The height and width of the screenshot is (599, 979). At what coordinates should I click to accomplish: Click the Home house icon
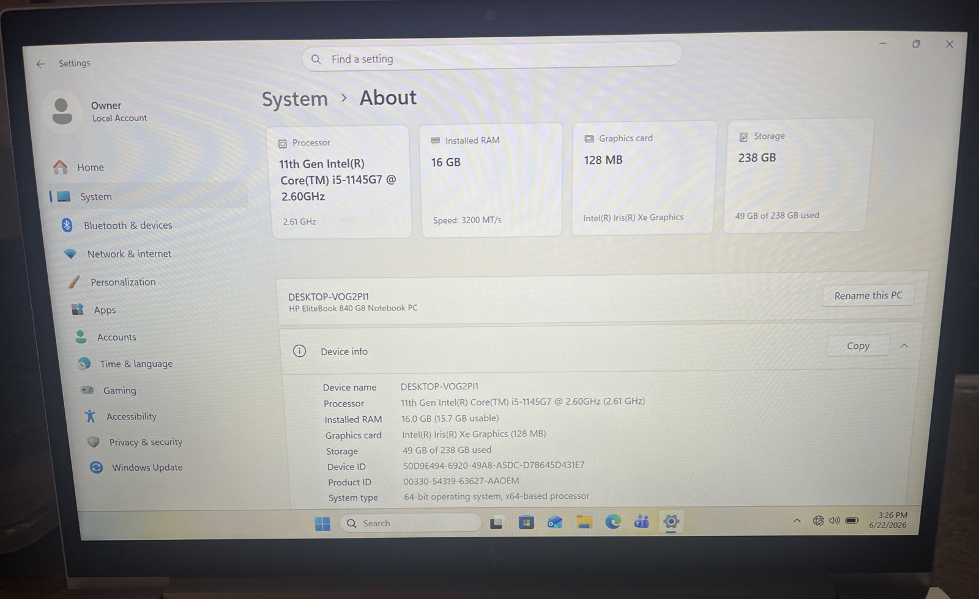[x=60, y=167]
